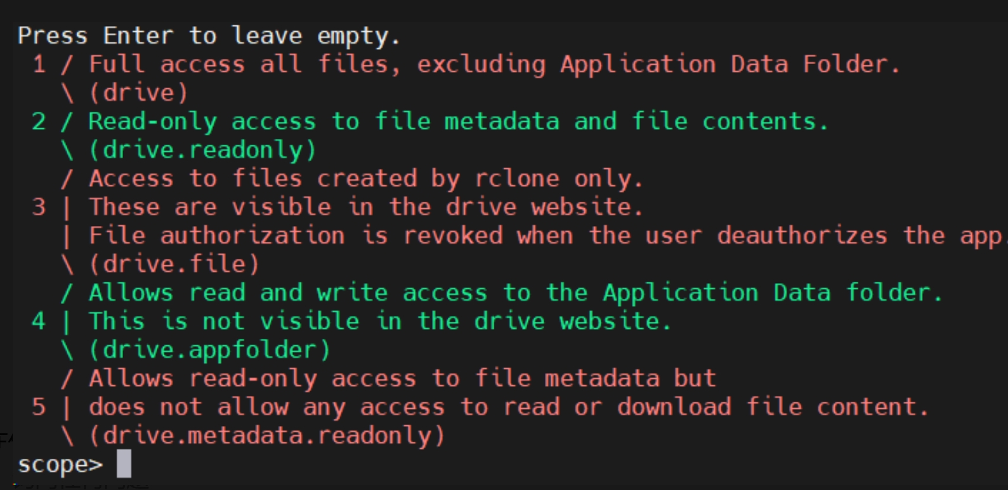The image size is (1008, 490).
Task: Click 'Full access all files' description line
Action: point(494,64)
